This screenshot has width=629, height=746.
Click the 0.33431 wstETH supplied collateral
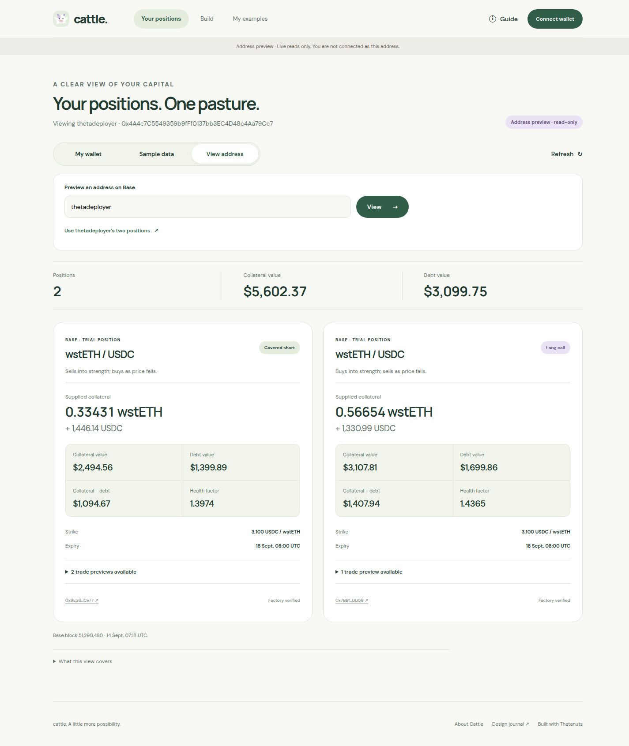(114, 412)
